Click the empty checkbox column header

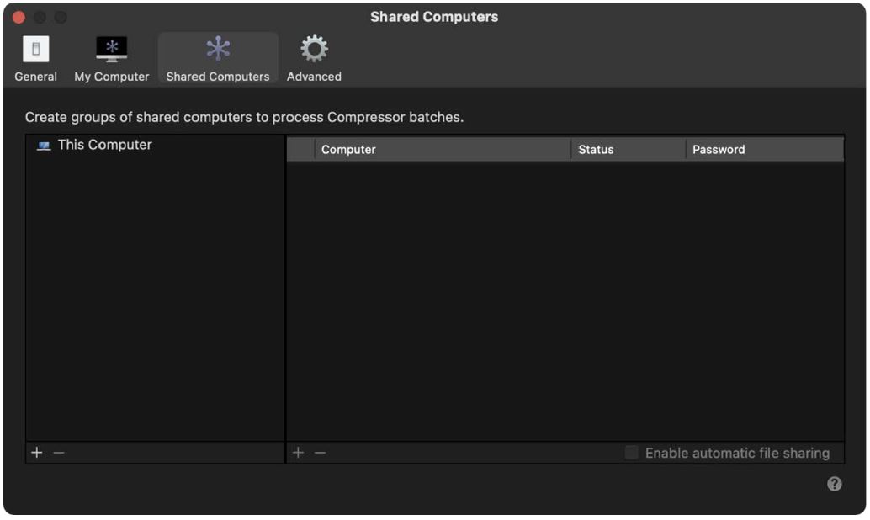(x=300, y=150)
